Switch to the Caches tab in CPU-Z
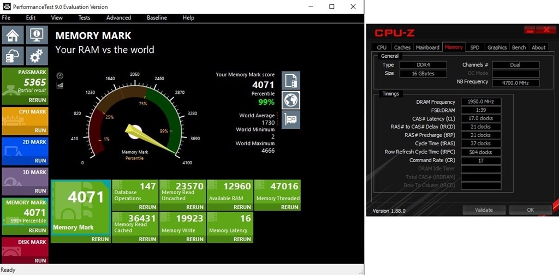Viewport: 559px width, 275px height. (x=402, y=47)
